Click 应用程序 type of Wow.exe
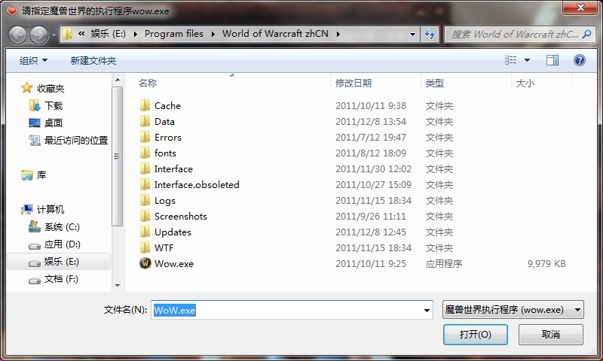 [x=444, y=263]
